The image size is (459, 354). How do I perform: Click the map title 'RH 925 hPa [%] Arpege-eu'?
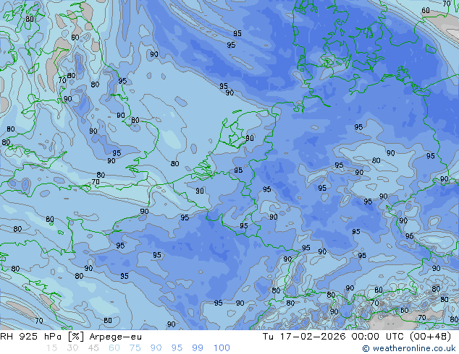pos(71,337)
